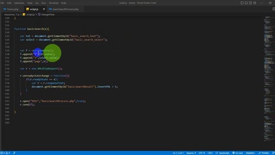Viewport: 275px width, 155px height.
Task: Open the Go menu
Action: coord(37,3)
